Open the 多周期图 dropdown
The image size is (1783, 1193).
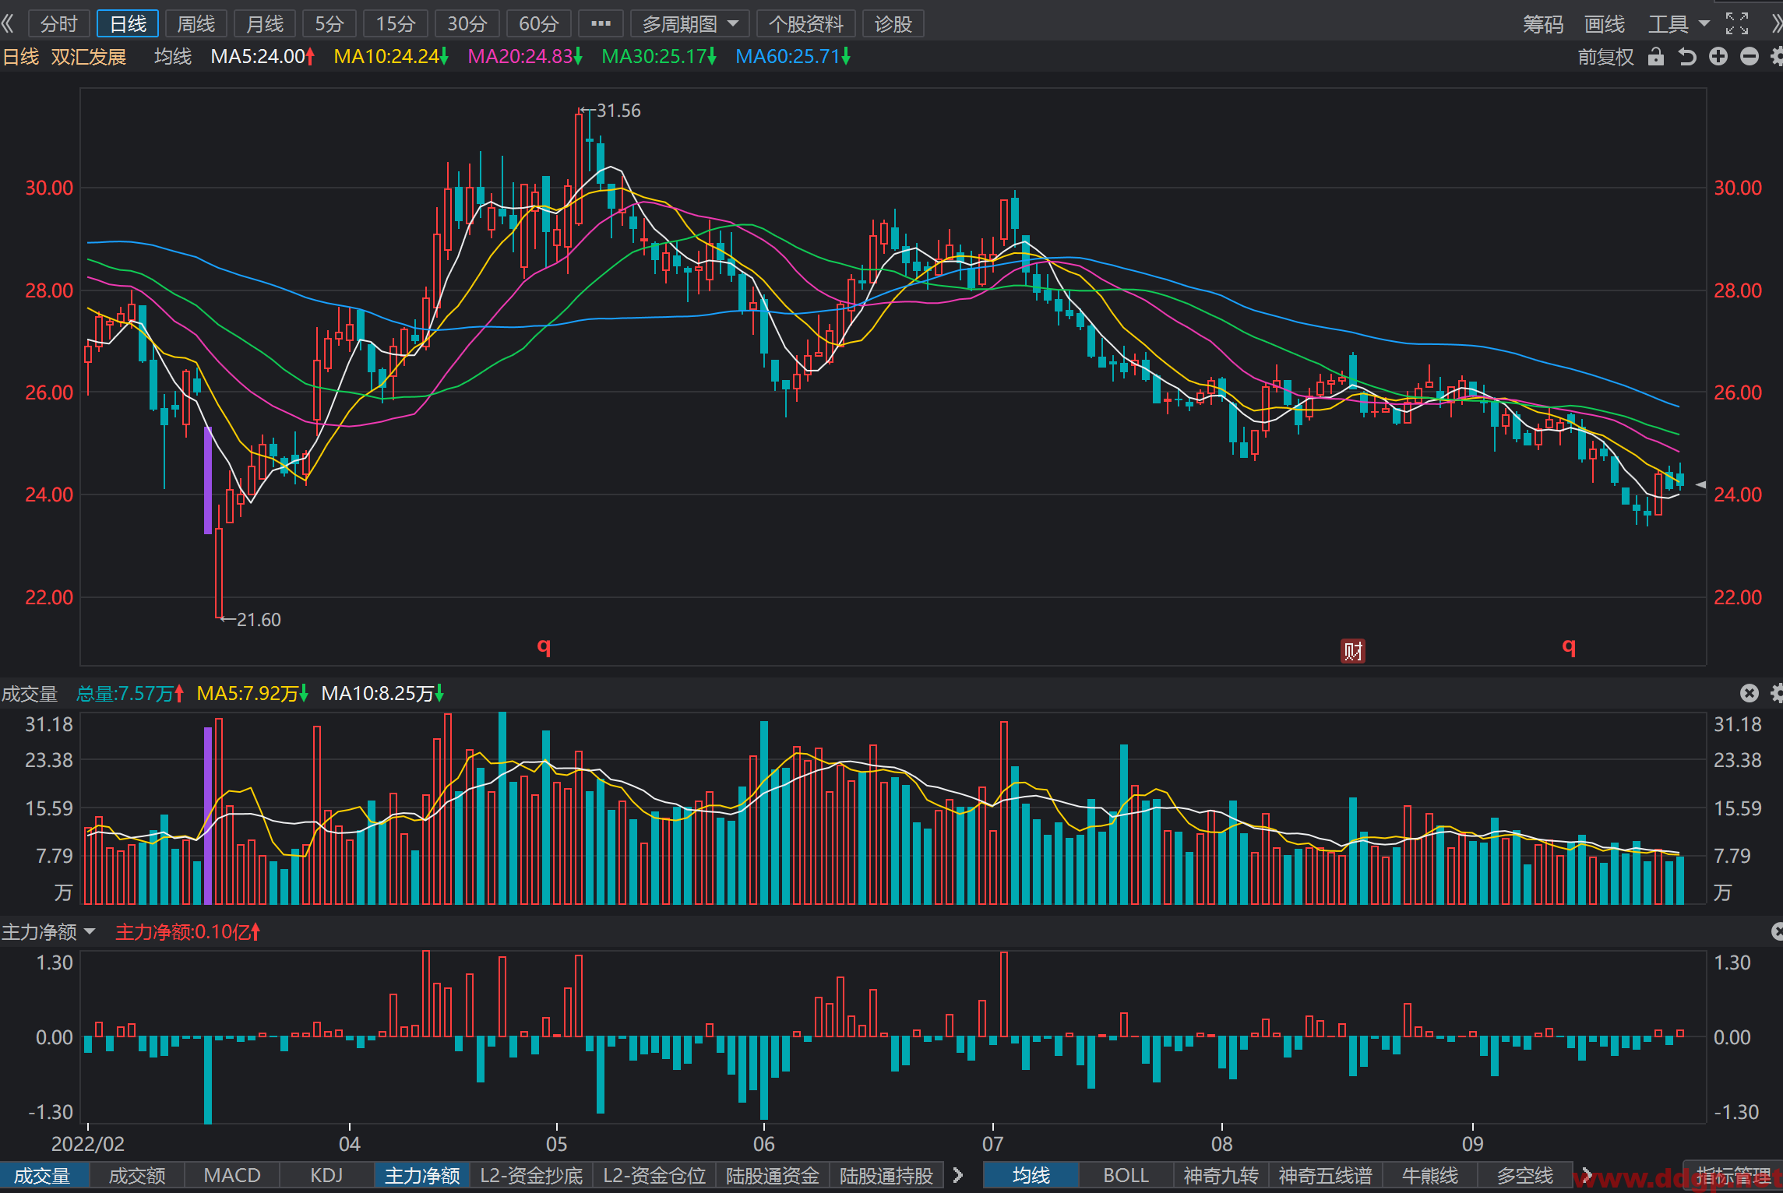[689, 24]
